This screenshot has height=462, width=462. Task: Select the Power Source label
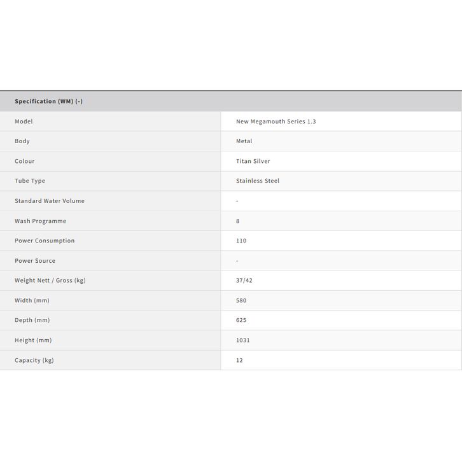(35, 261)
